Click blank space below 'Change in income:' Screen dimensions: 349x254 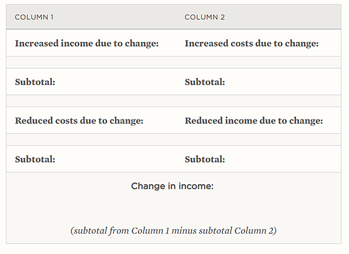[173, 207]
